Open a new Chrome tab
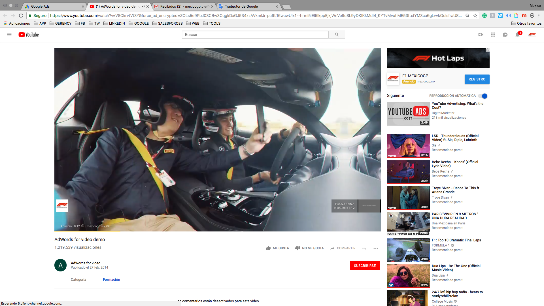 286,7
